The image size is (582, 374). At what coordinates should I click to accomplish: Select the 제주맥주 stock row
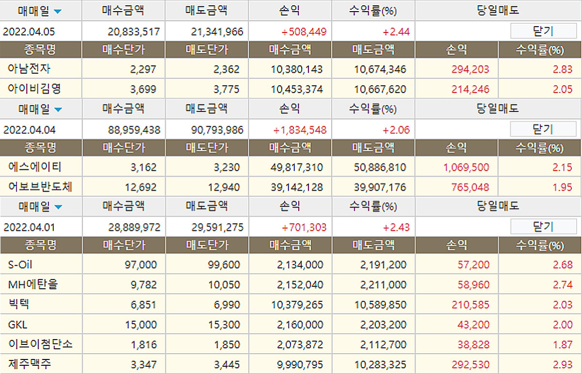click(x=29, y=364)
